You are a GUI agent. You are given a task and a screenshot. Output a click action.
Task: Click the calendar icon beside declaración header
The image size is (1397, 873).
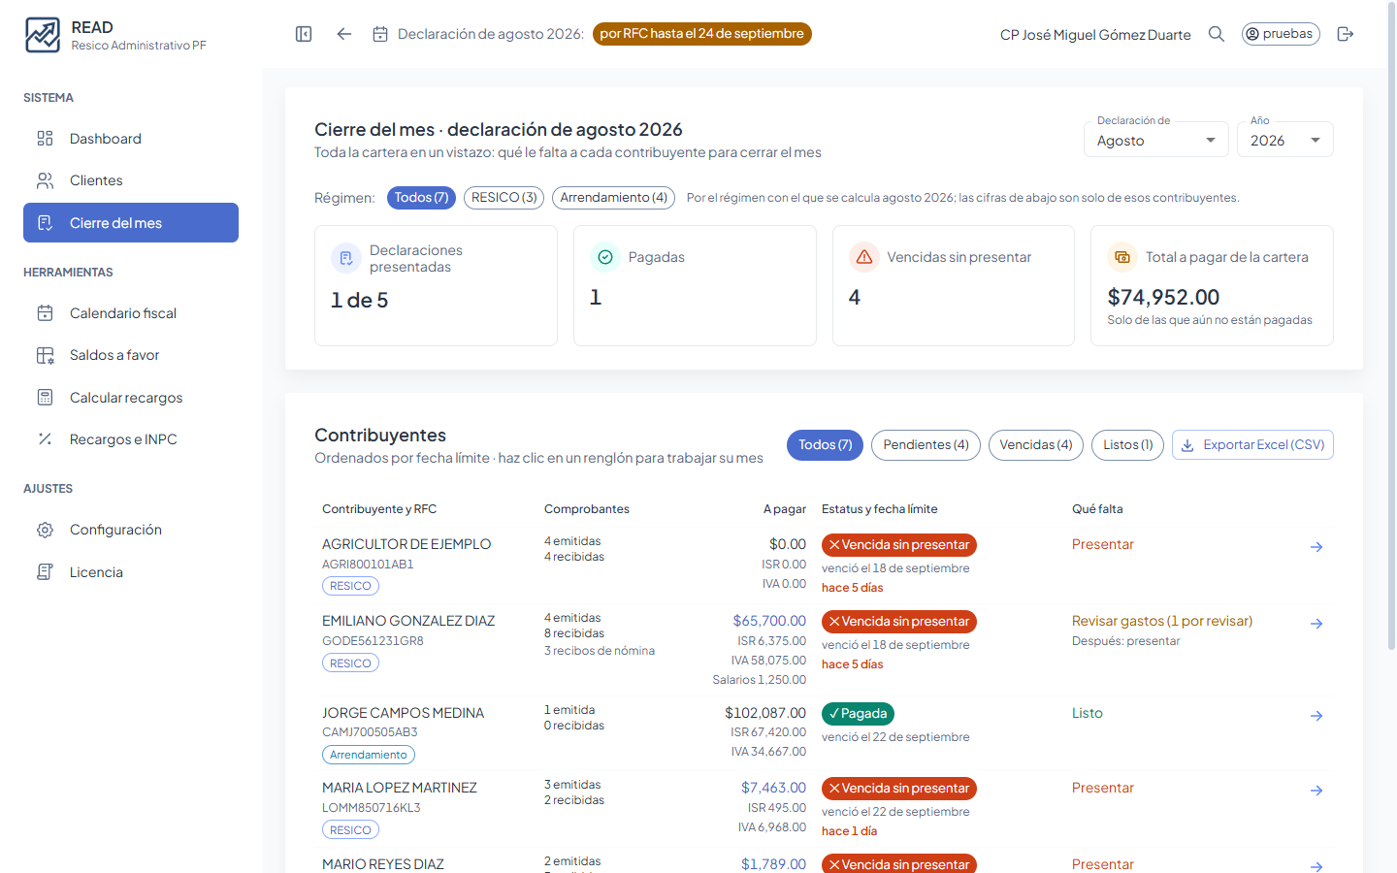pos(380,34)
